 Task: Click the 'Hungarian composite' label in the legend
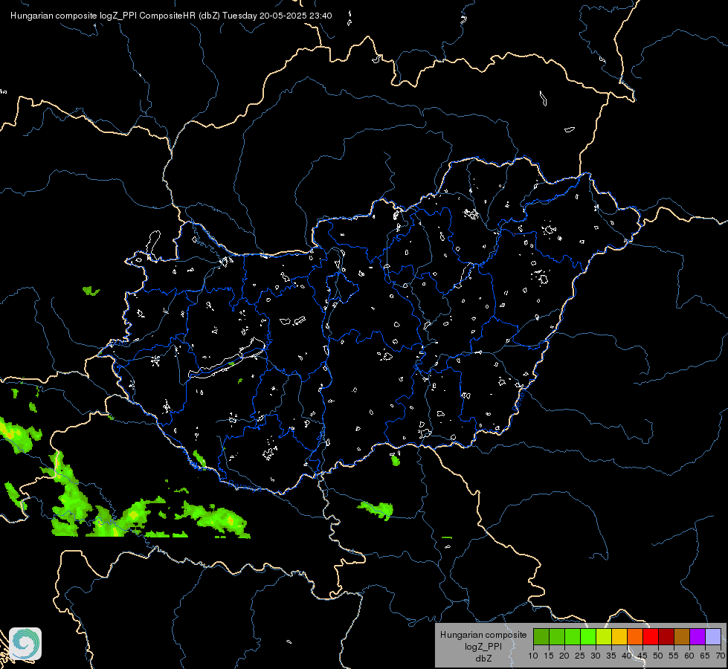483,635
